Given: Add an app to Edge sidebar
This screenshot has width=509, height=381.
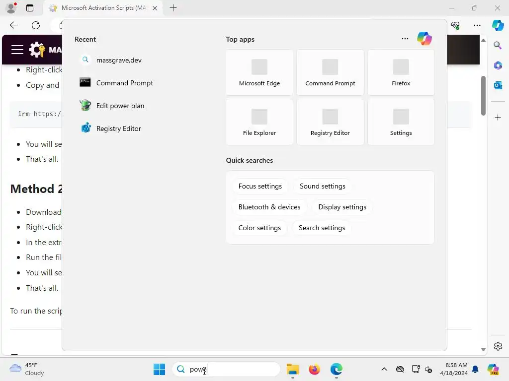Looking at the screenshot, I should [x=498, y=117].
